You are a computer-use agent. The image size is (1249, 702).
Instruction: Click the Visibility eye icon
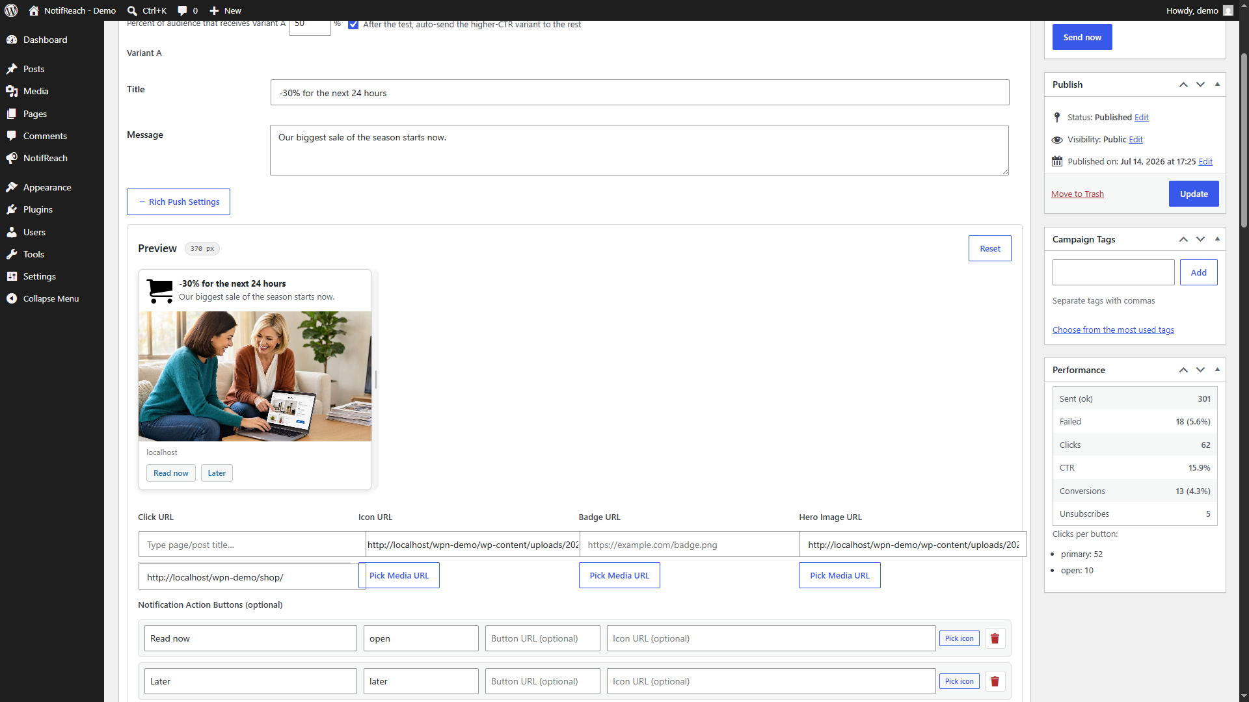pyautogui.click(x=1057, y=140)
